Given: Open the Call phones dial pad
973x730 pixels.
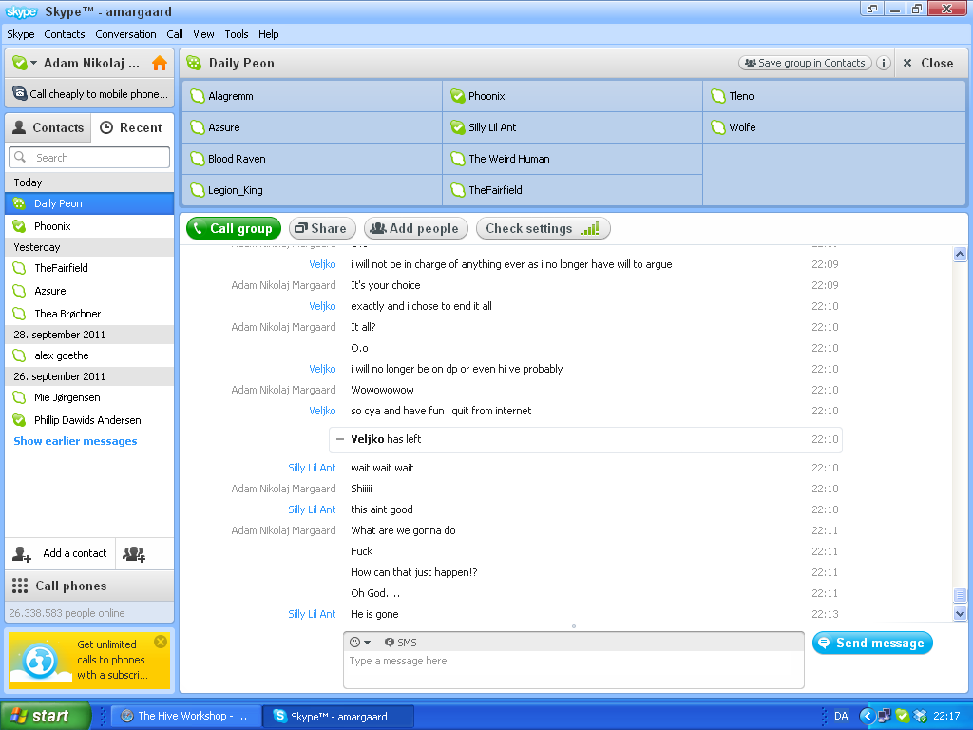Looking at the screenshot, I should coord(89,586).
